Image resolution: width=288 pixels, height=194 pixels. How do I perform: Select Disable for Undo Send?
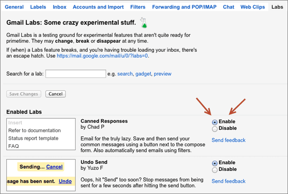point(214,170)
